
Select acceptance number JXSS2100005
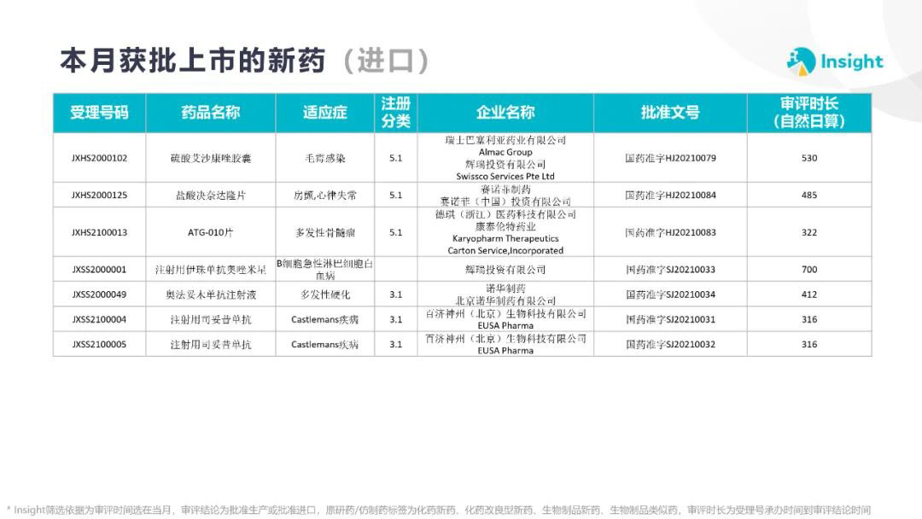click(99, 345)
